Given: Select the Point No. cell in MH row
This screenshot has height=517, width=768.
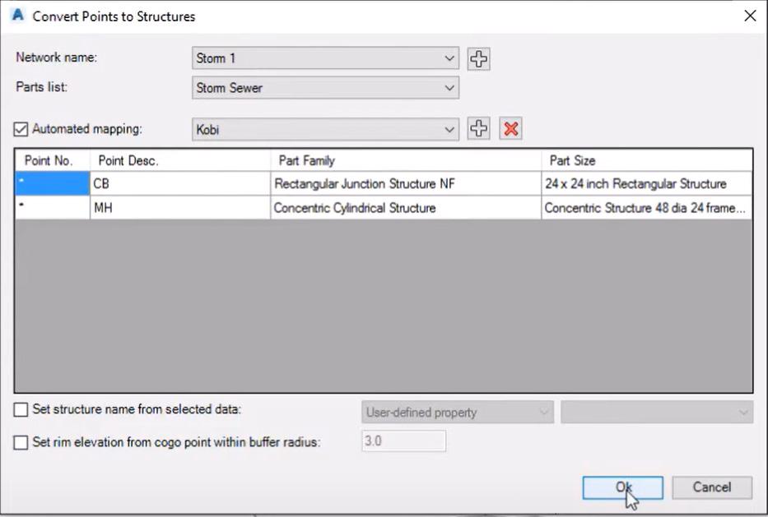Looking at the screenshot, I should click(53, 208).
